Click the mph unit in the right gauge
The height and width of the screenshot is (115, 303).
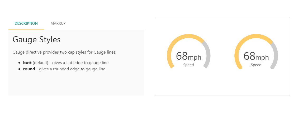262,57
